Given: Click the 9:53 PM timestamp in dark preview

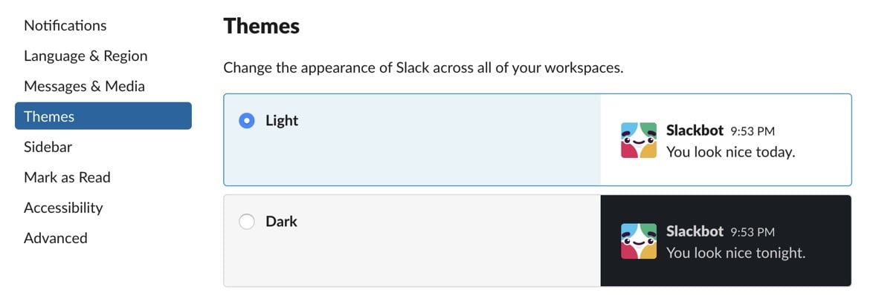Looking at the screenshot, I should click(x=753, y=232).
